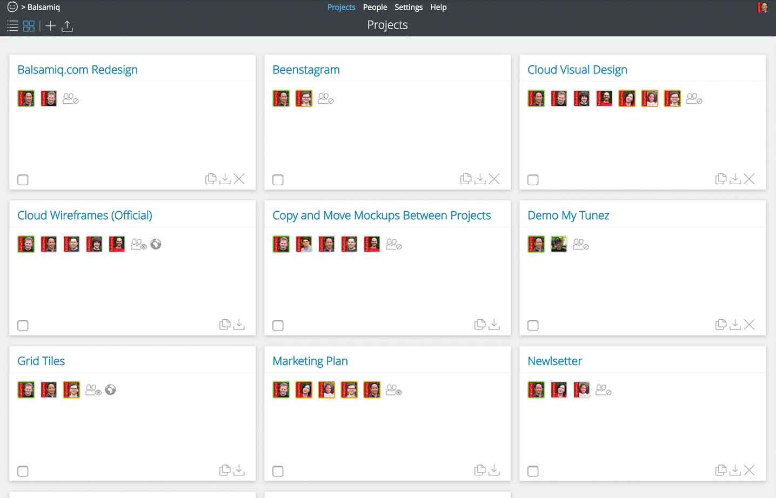Download the Balsamiq.com Redesign project
Viewport: 776px width, 498px height.
225,179
